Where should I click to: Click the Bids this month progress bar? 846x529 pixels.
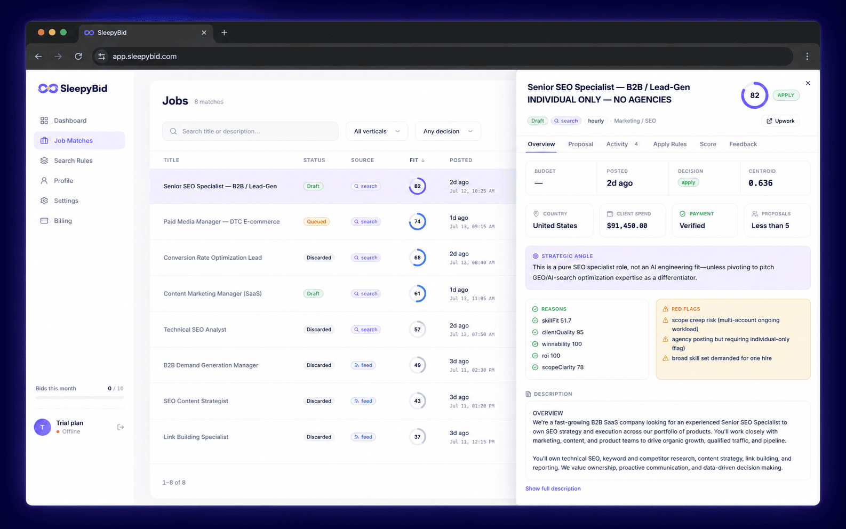79,397
